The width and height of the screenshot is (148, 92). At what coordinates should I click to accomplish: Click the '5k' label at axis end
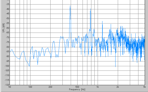tap(144, 87)
